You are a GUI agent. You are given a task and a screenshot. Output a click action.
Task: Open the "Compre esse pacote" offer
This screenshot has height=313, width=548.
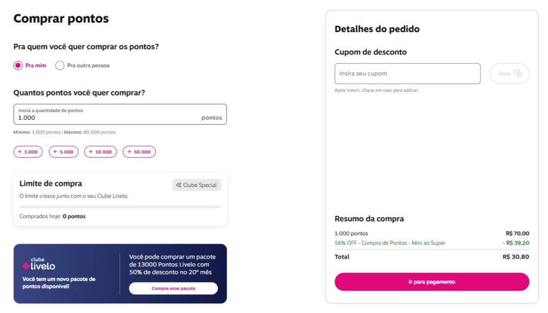(x=173, y=288)
